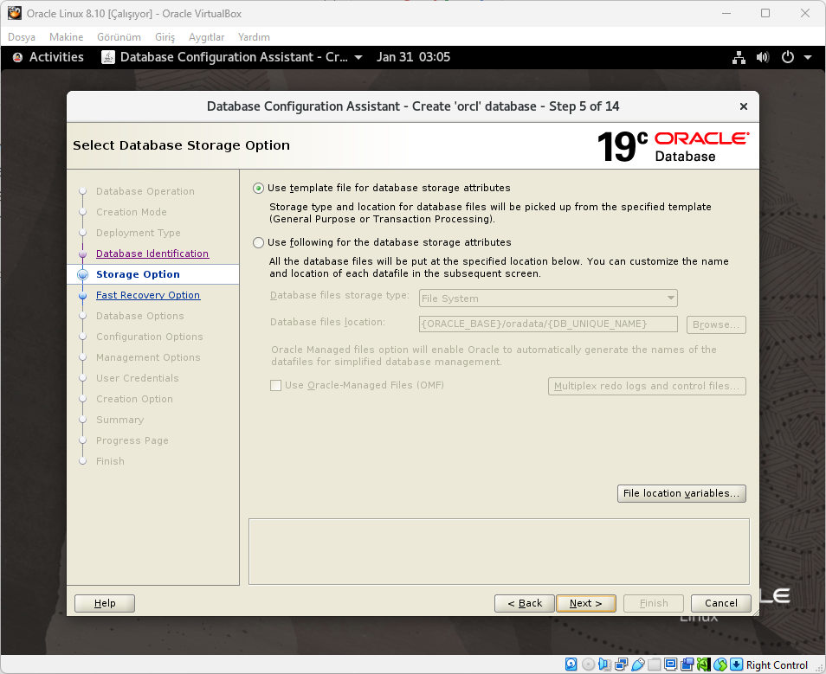Toggle Use Oracle-Managed Files checkbox
Viewport: 826px width, 674px height.
point(275,385)
